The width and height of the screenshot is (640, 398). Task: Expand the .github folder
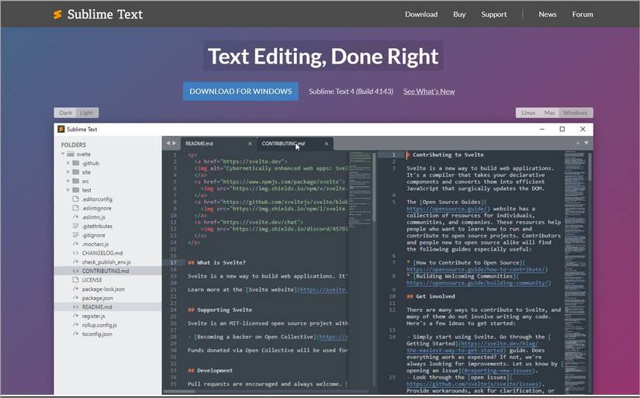(67, 163)
